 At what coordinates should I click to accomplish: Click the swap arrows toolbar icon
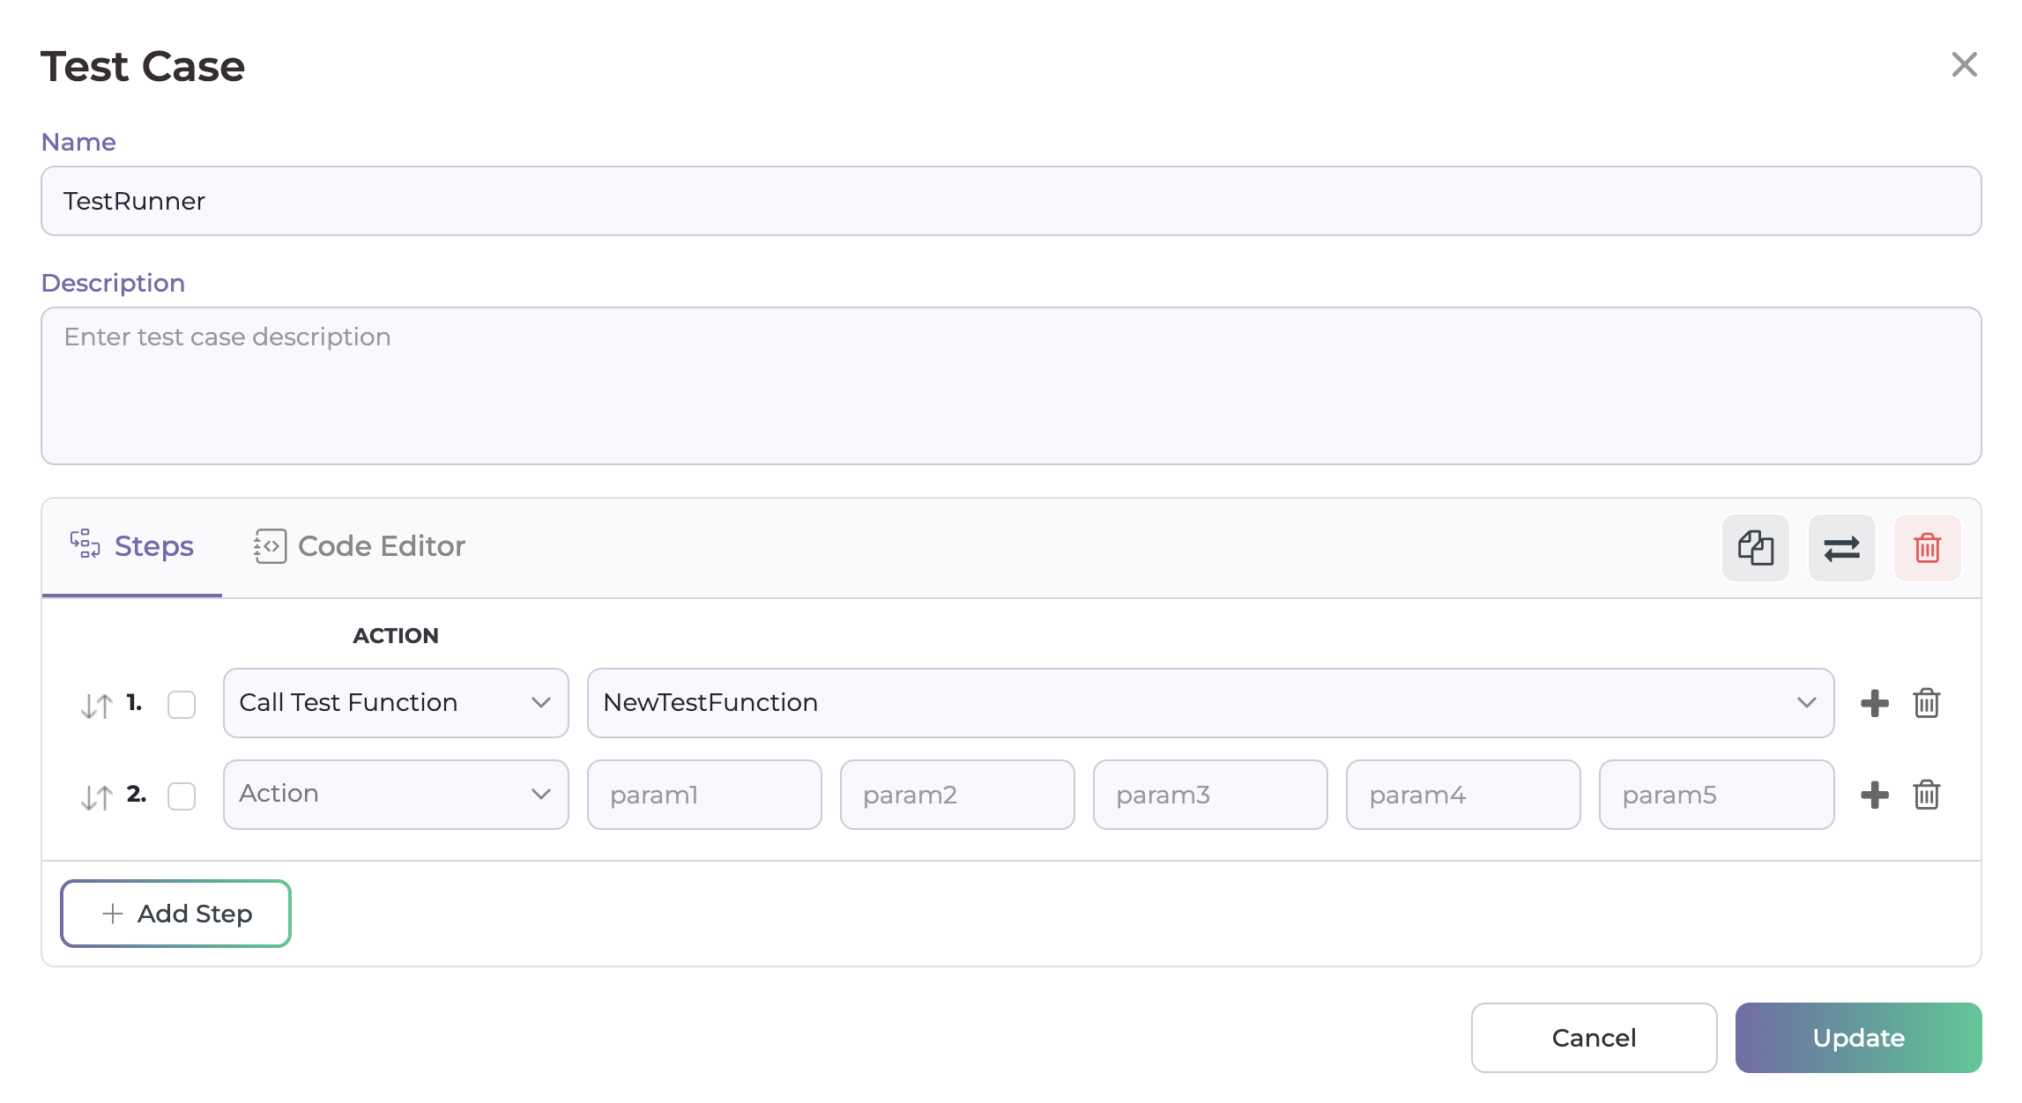pos(1841,548)
